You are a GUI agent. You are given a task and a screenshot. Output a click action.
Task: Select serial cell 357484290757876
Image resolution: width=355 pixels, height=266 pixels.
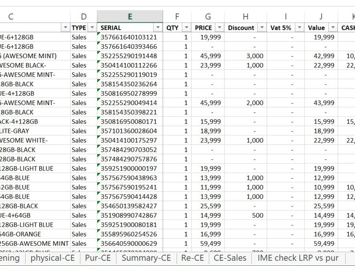pos(130,159)
